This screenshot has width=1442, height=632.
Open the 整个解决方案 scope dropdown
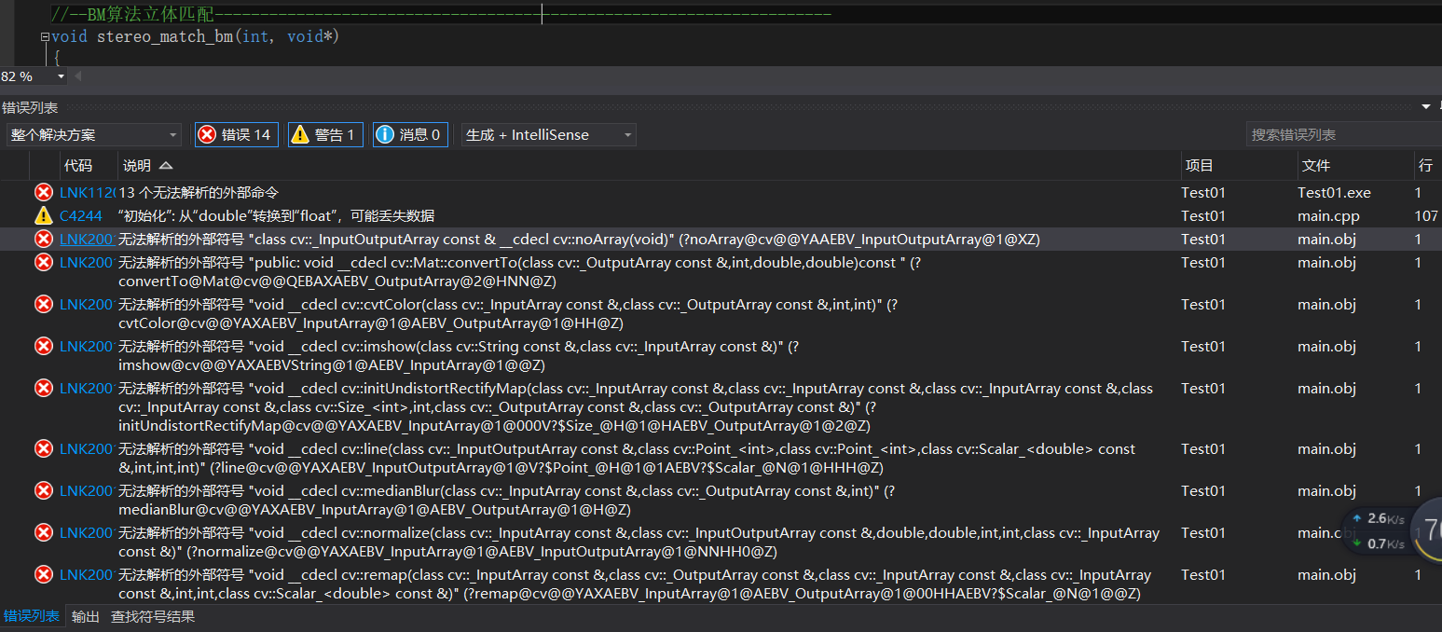click(x=93, y=134)
